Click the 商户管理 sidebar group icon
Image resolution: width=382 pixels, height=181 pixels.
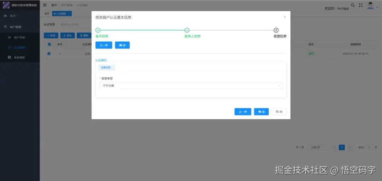point(5,27)
